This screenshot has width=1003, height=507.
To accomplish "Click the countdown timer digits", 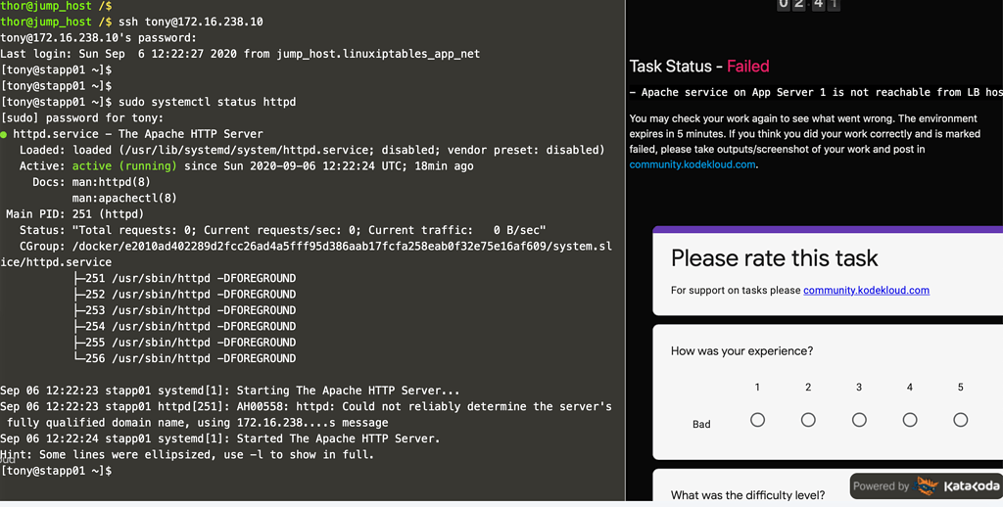I will pos(808,4).
